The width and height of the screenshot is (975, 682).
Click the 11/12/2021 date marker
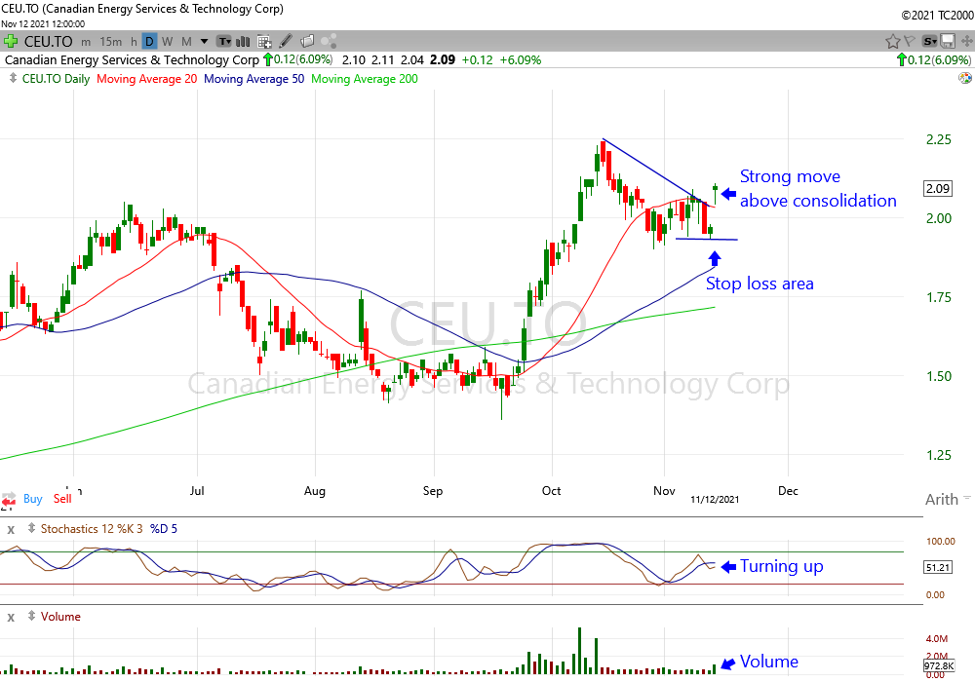pyautogui.click(x=715, y=500)
